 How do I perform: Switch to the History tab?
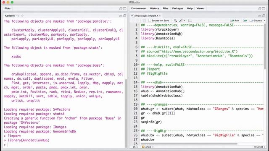(x=154, y=8)
